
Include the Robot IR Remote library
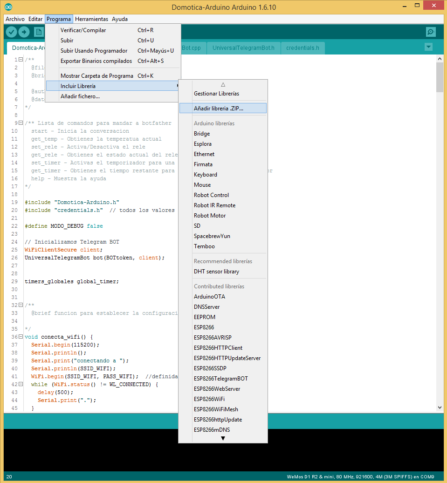coord(223,205)
